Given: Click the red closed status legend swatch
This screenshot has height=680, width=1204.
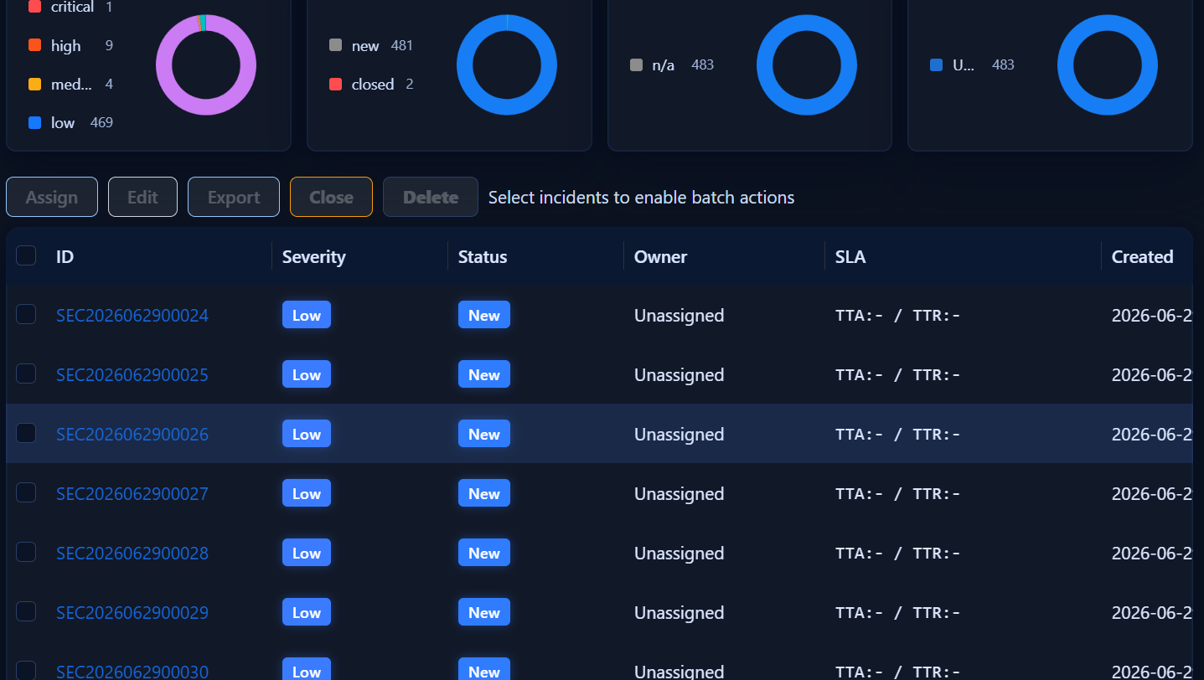Looking at the screenshot, I should point(336,84).
